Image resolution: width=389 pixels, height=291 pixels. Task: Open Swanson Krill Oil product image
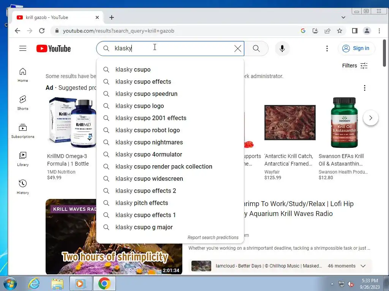click(x=344, y=123)
